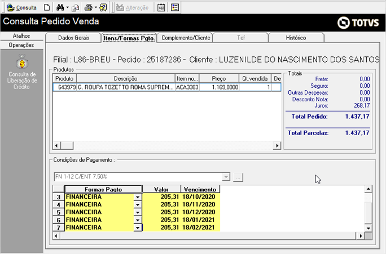Click the Item no... column header

coord(187,79)
